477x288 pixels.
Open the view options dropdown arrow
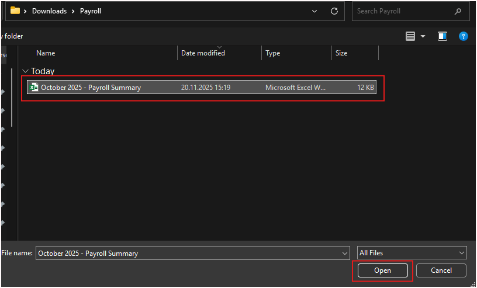coord(423,36)
